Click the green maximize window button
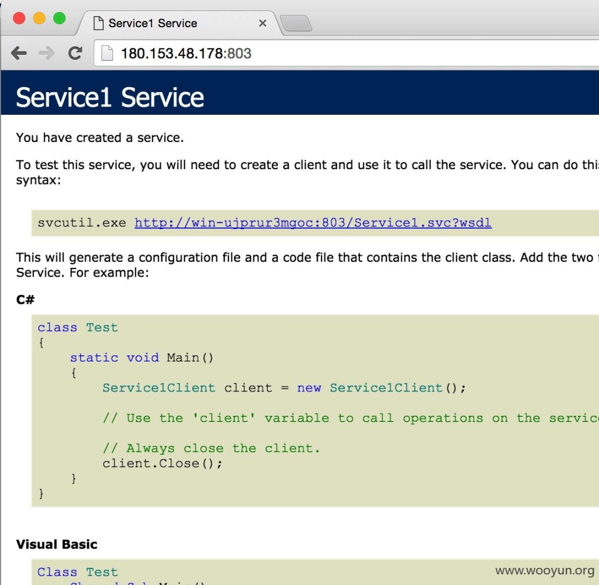This screenshot has width=599, height=585. [x=59, y=18]
